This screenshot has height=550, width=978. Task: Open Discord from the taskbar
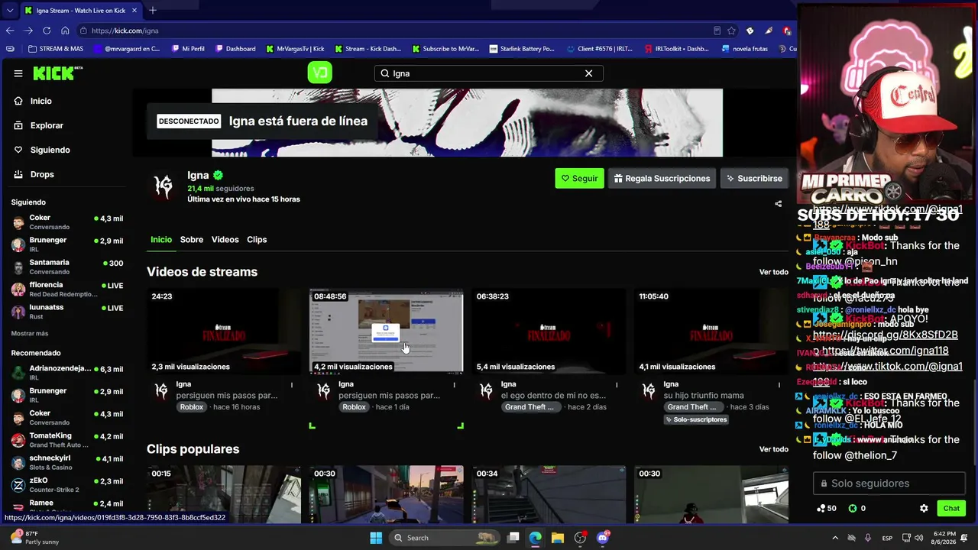pyautogui.click(x=603, y=538)
